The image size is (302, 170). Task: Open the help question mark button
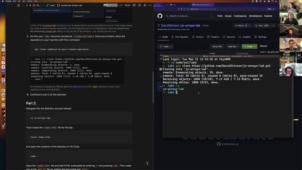pos(147,163)
